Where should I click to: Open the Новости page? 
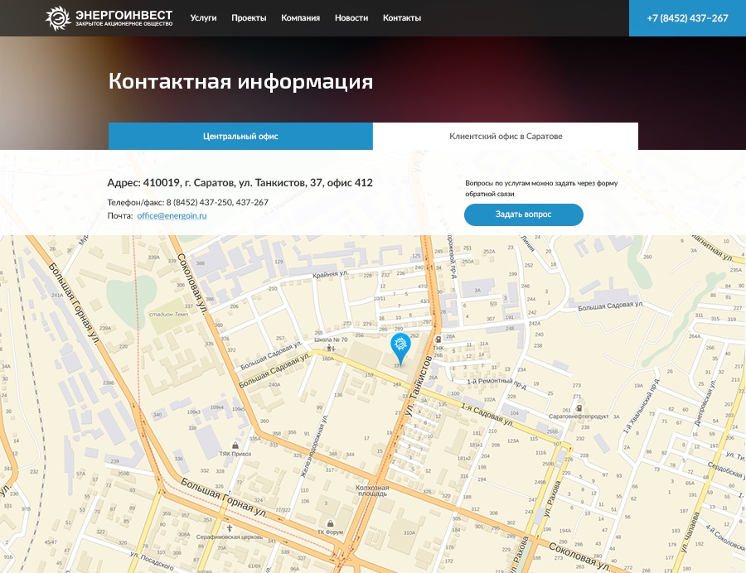click(351, 18)
